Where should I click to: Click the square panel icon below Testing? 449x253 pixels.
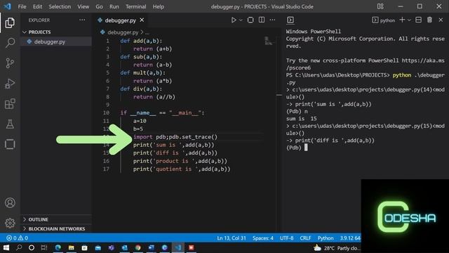point(10,144)
